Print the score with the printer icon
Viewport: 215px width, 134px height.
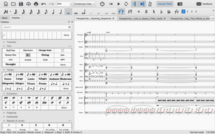[36, 4]
